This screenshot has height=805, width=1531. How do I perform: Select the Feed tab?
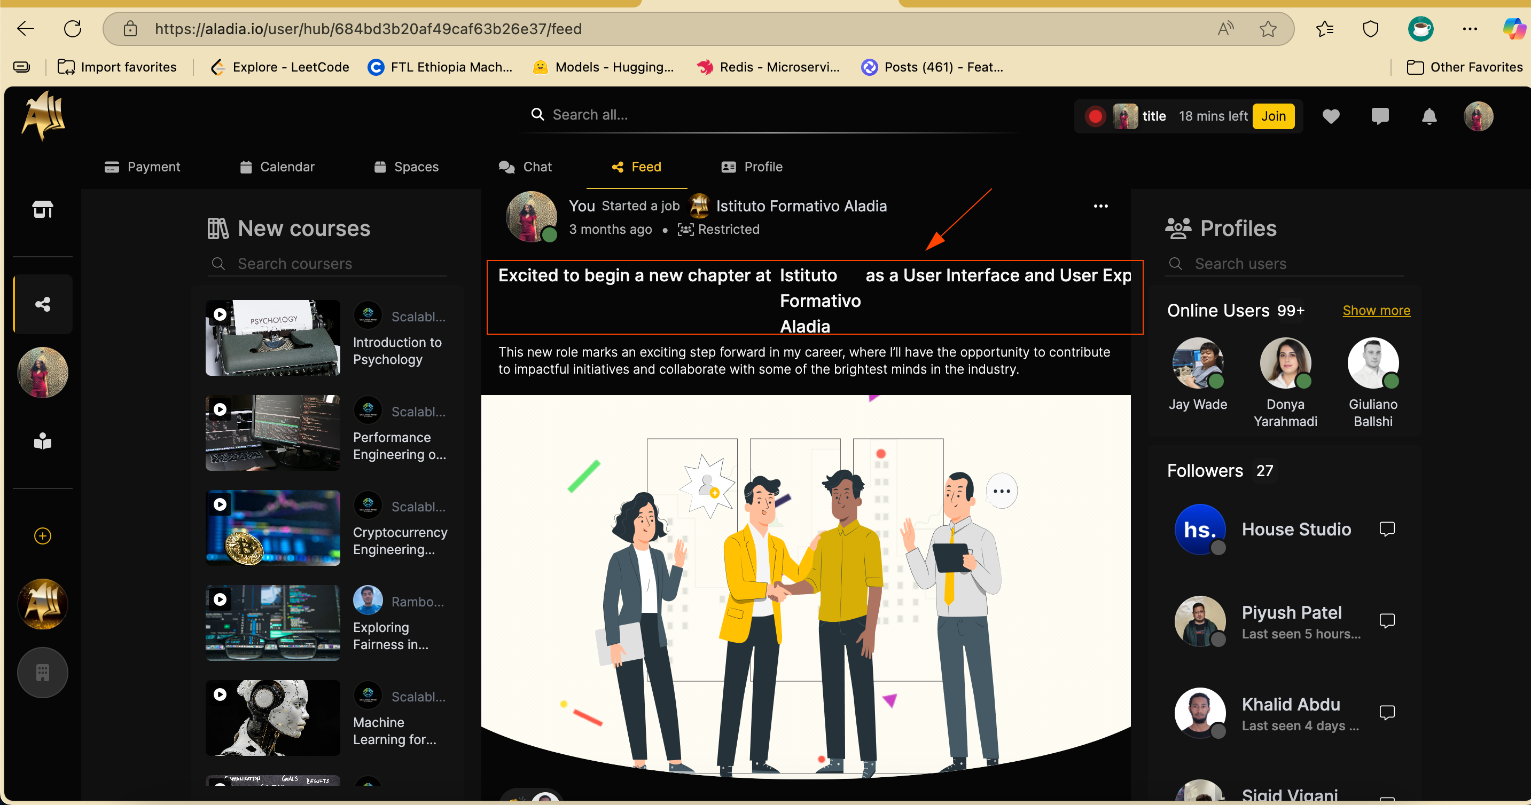click(637, 167)
